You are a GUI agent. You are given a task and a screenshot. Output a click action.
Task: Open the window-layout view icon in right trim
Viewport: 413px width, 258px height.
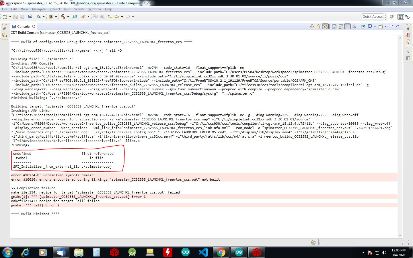pyautogui.click(x=408, y=58)
